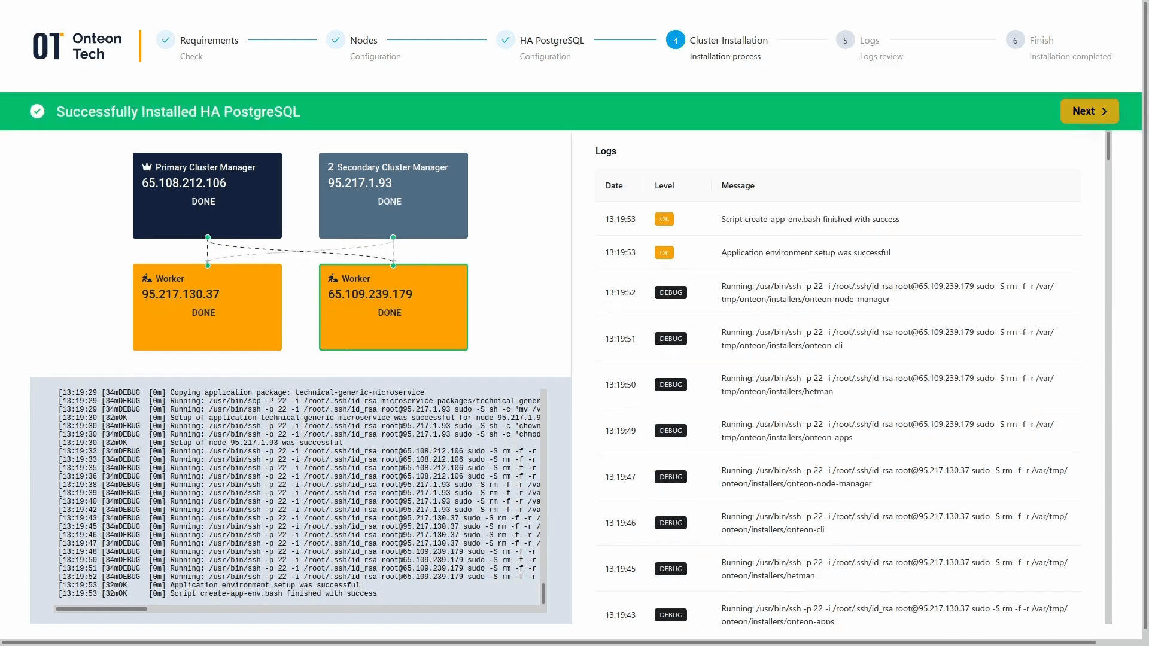1149x646 pixels.
Task: Click the success checkmark icon in green banner
Action: [37, 111]
